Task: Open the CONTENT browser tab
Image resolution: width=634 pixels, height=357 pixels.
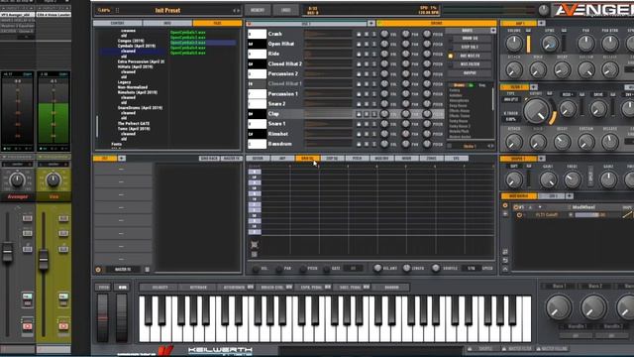Action: [x=118, y=23]
